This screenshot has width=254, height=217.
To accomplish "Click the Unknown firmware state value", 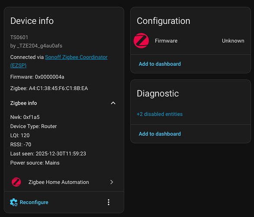I will pos(233,41).
